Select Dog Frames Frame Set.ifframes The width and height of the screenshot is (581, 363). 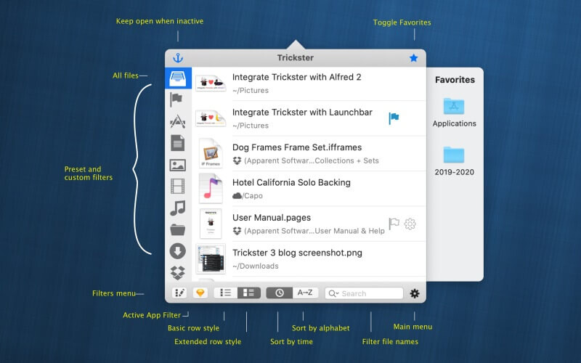tap(297, 147)
